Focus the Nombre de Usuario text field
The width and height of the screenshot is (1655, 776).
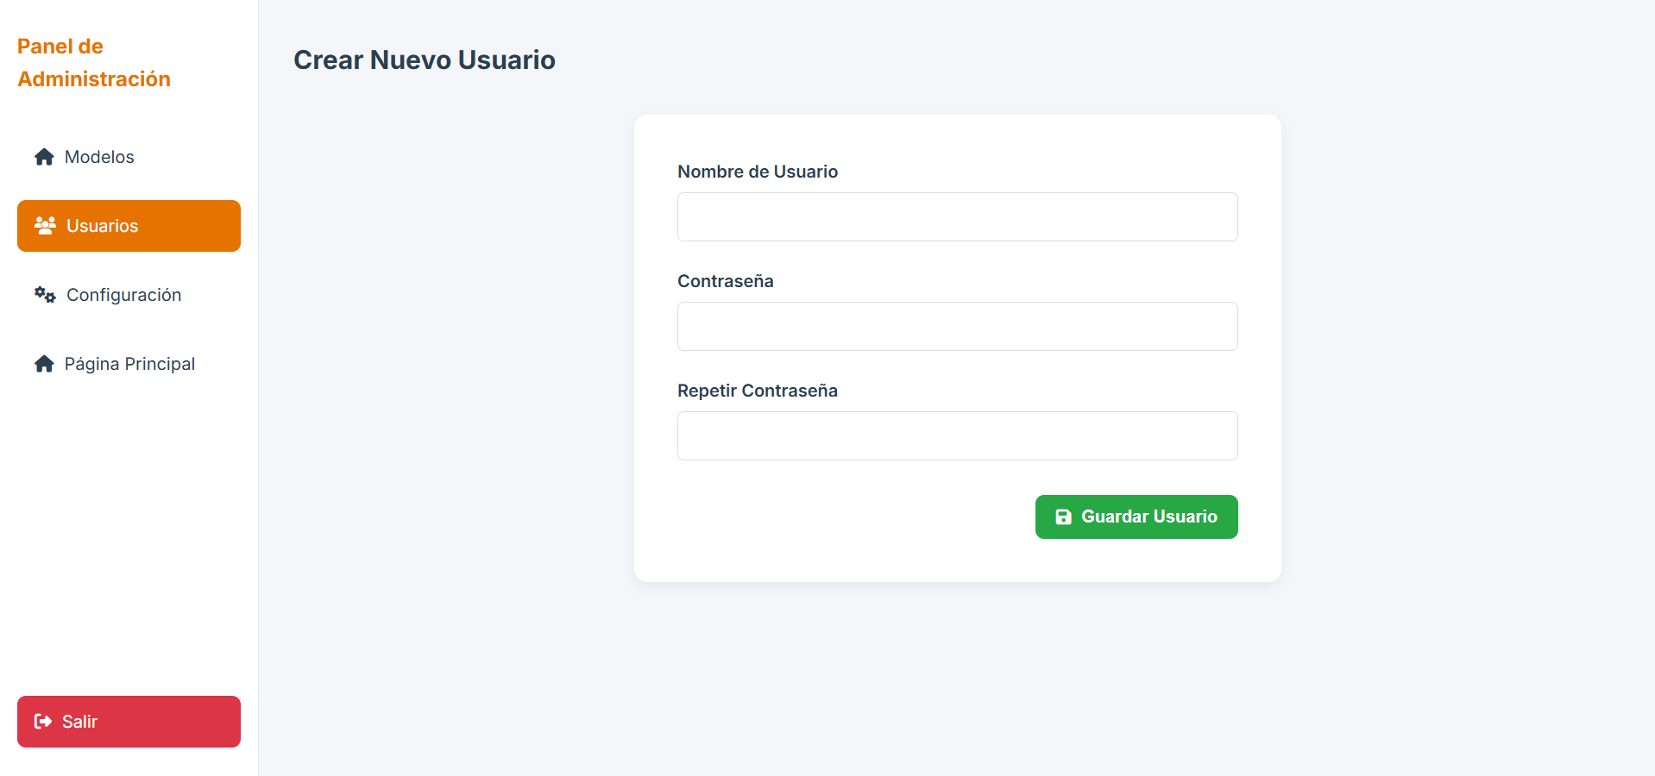(957, 217)
